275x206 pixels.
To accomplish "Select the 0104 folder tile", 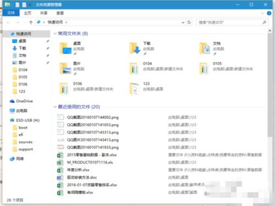I will coord(156,69).
